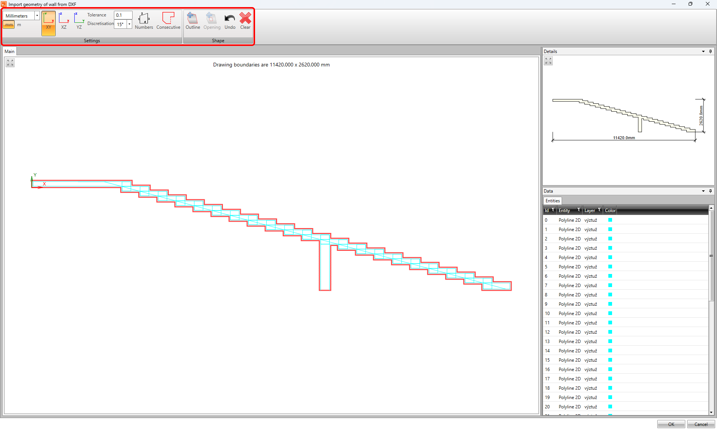Toggle the mm units button
Screen dimensions: 717x430
click(x=9, y=25)
